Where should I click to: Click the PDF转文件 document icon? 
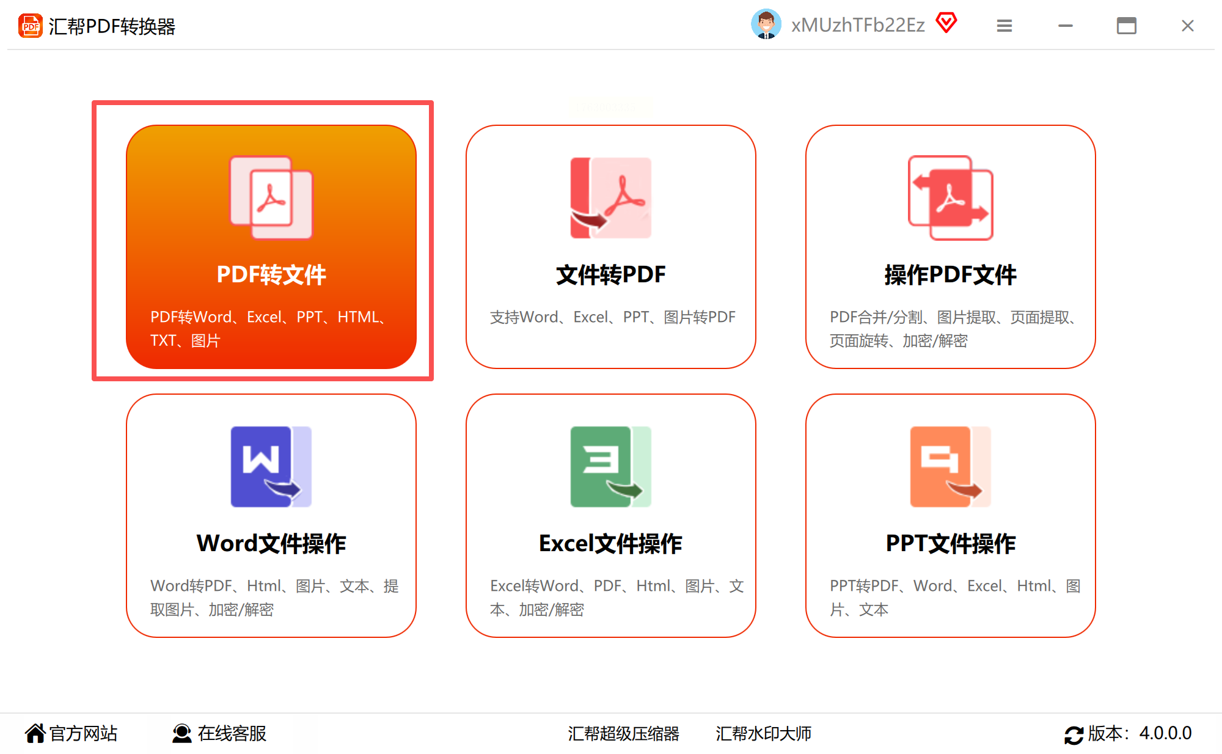point(271,197)
